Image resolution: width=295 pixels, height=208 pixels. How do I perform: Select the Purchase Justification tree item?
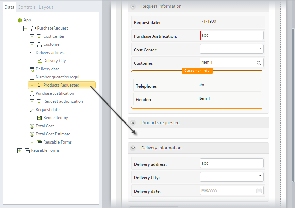(x=55, y=93)
